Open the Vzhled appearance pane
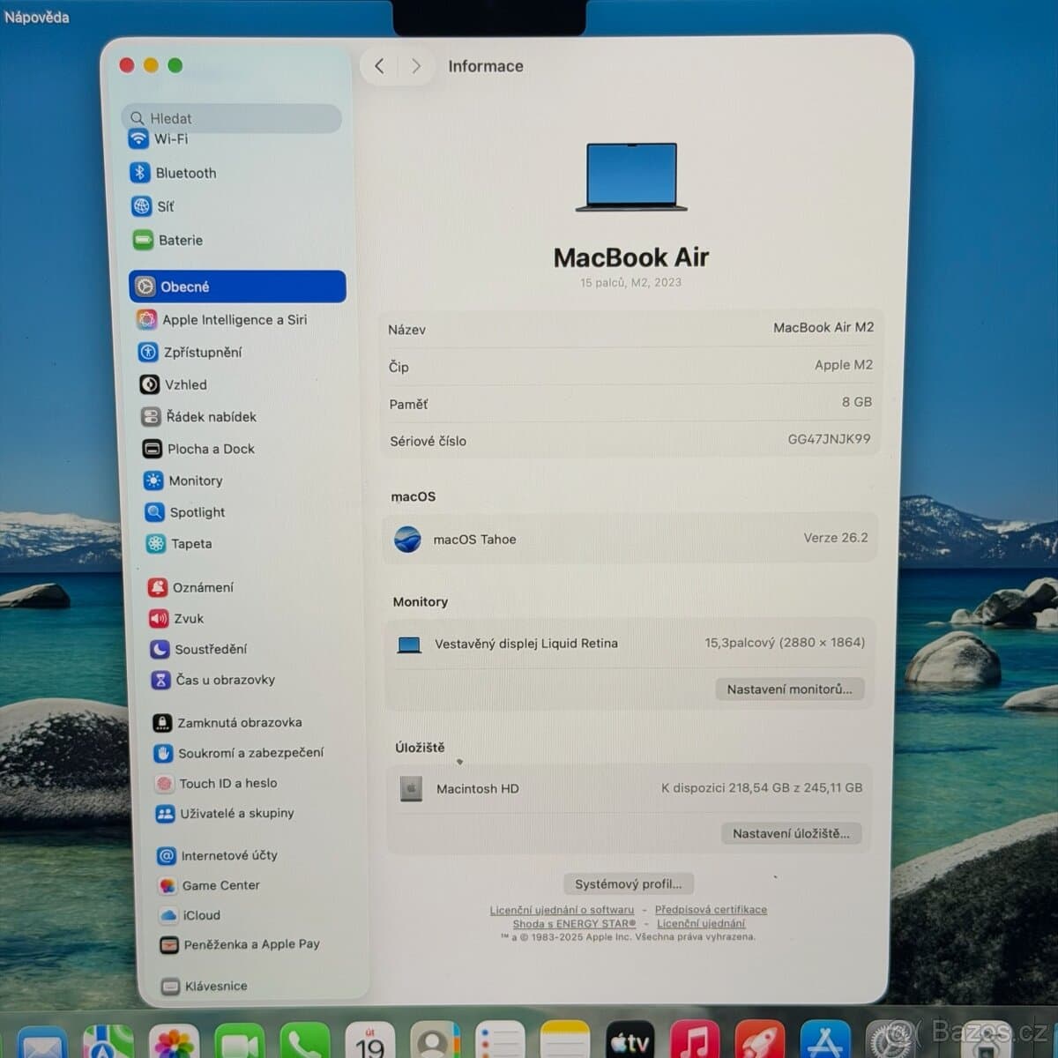1058x1058 pixels. pos(174,384)
